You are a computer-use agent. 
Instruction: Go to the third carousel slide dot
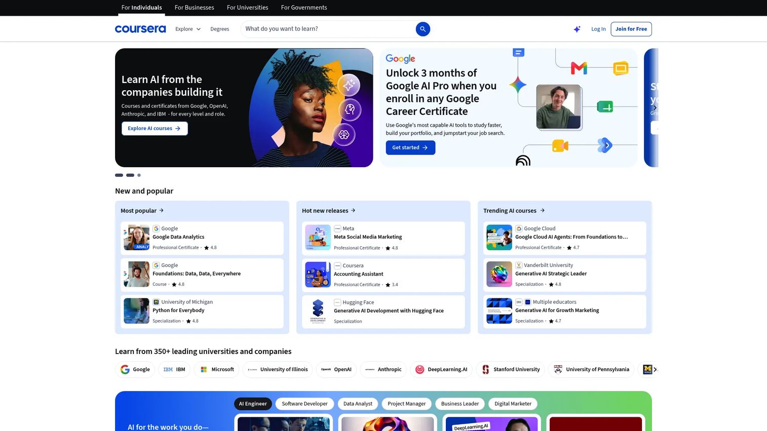pos(139,175)
